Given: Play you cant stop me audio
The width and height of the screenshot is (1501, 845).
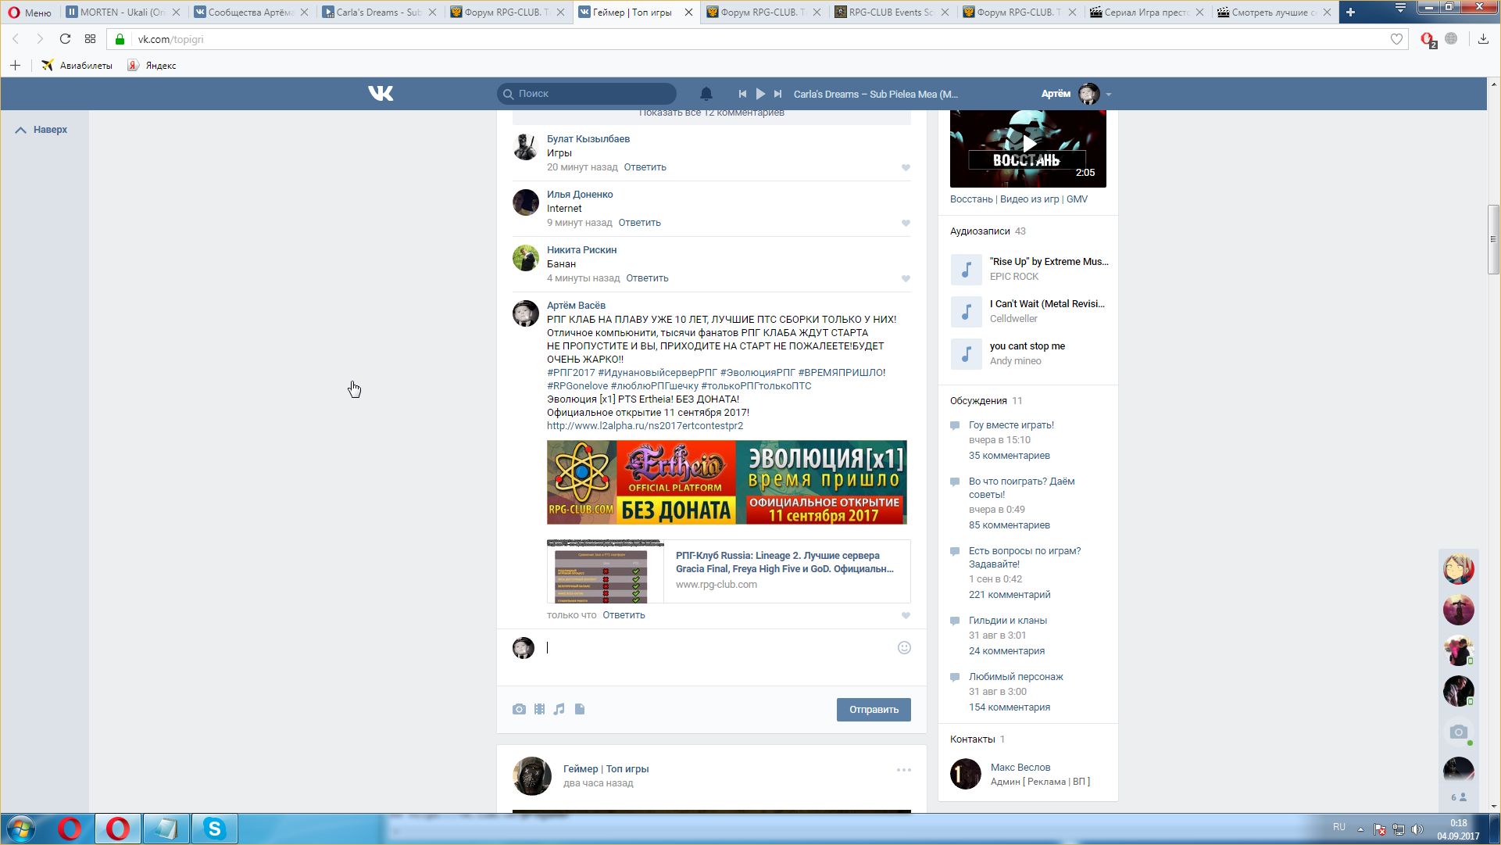Looking at the screenshot, I should (966, 354).
